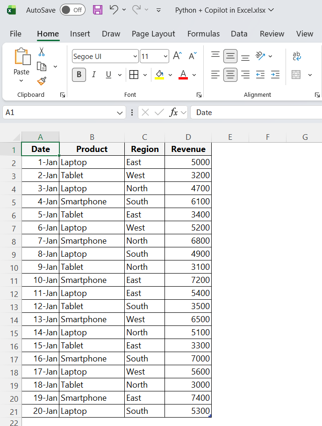Screen dimensions: 322x426
Task: Click the Format Painter brush icon
Action: pos(42,81)
